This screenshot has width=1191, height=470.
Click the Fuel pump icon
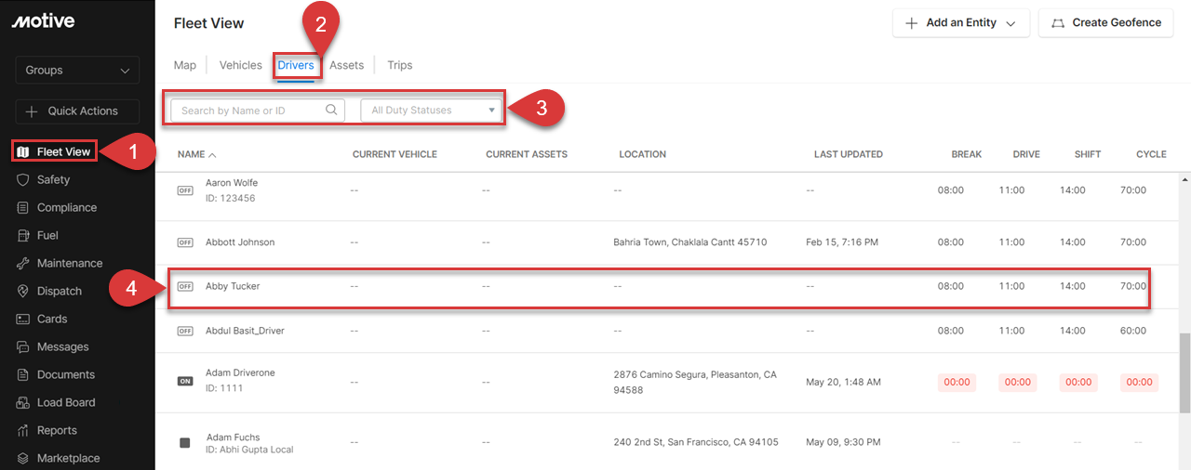(23, 235)
